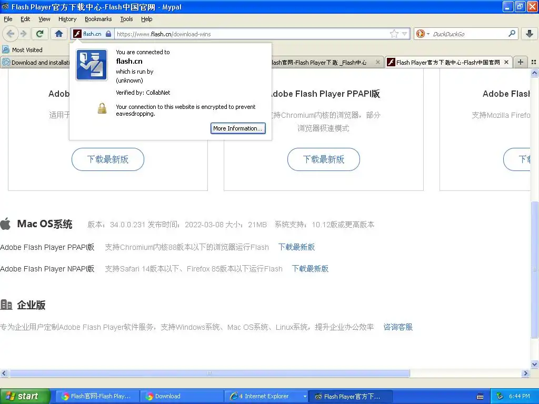This screenshot has height=404, width=539.
Task: Click the horizontal scrollbar right arrow
Action: click(526, 373)
